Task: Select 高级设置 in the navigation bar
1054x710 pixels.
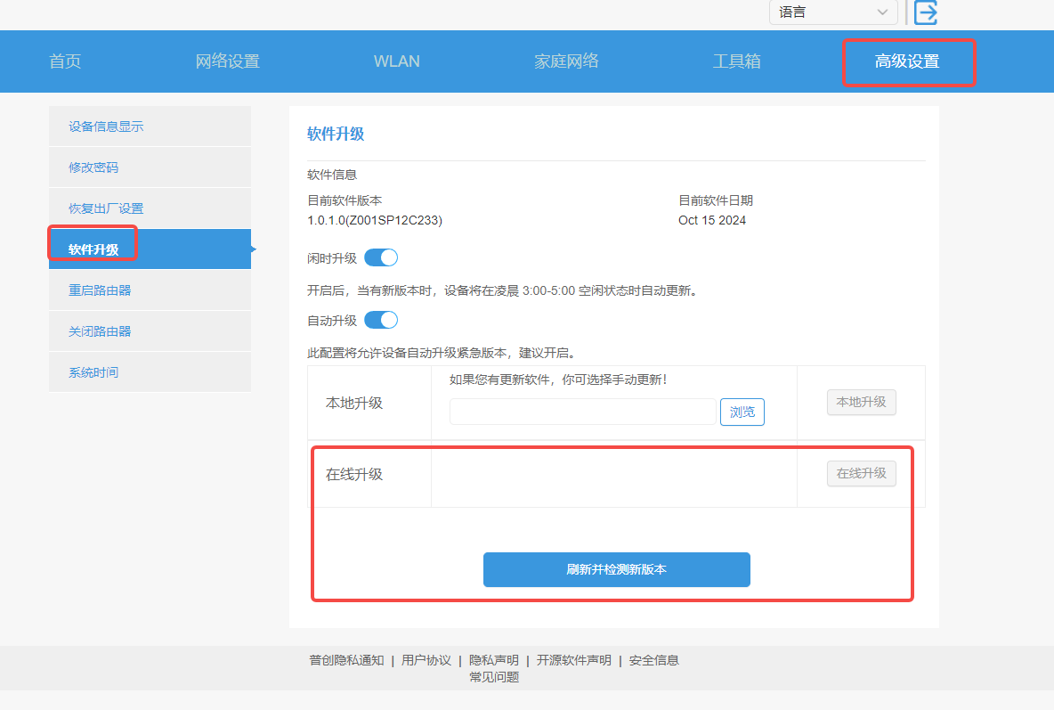Action: [x=909, y=61]
